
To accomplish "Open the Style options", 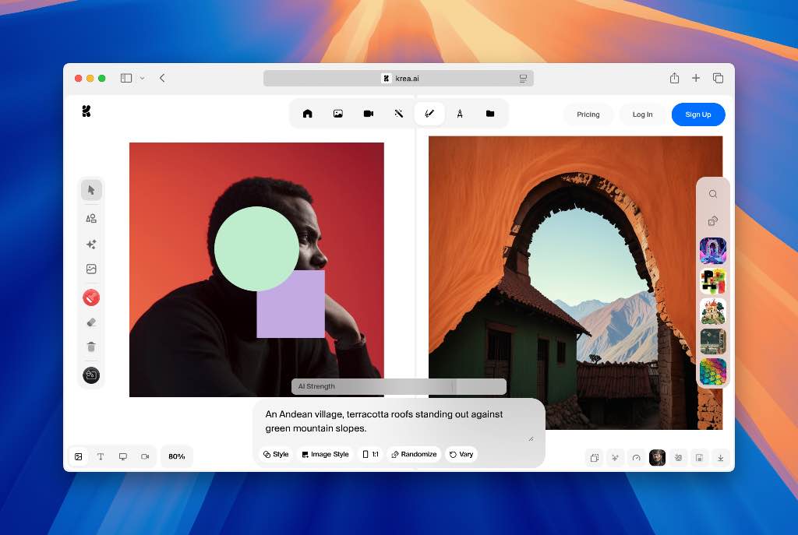I will tap(276, 454).
